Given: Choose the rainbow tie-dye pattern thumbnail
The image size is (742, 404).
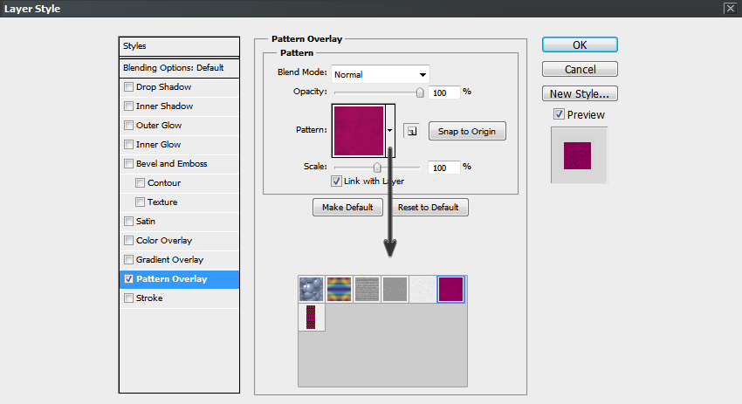Looking at the screenshot, I should pyautogui.click(x=339, y=289).
